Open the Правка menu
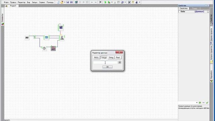Image resolution: width=215 pixels, height=121 pixels. tap(13, 2)
